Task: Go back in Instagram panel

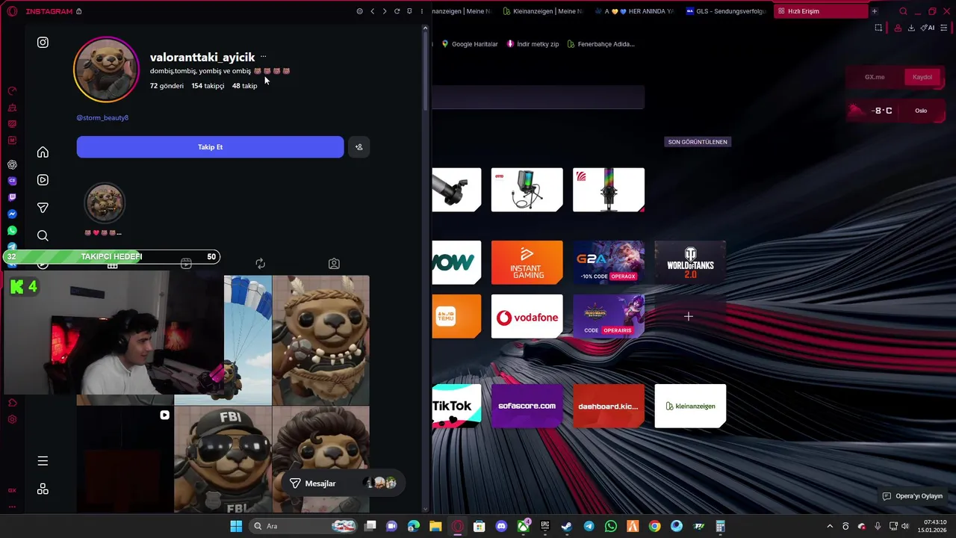Action: 372,11
